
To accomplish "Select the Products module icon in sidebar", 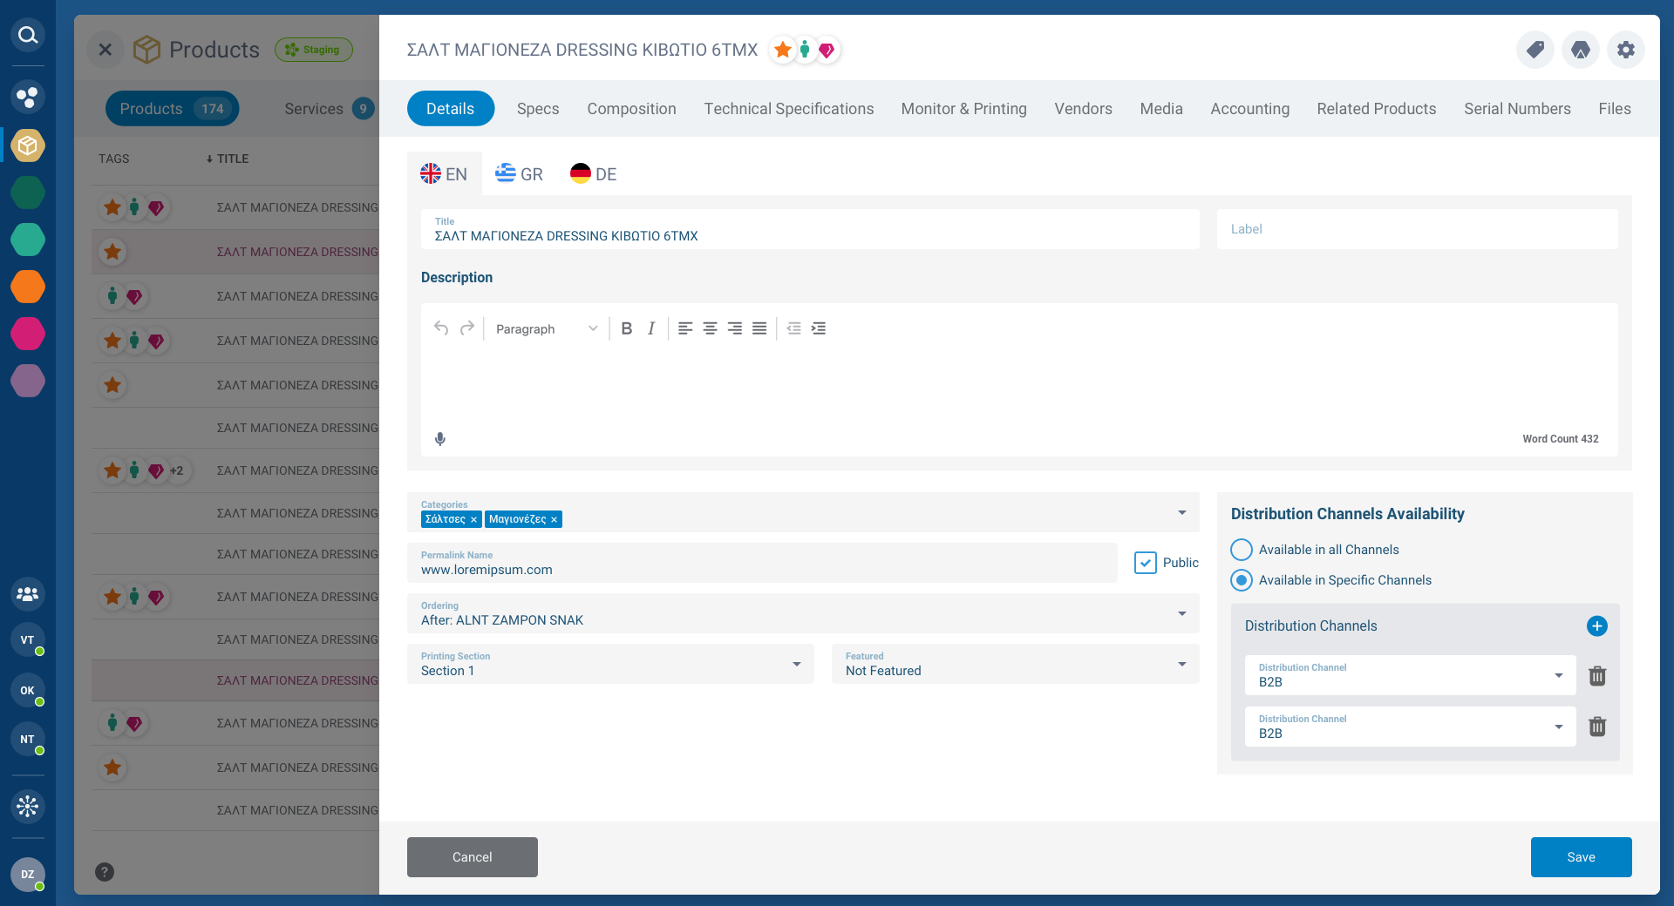I will click(27, 145).
